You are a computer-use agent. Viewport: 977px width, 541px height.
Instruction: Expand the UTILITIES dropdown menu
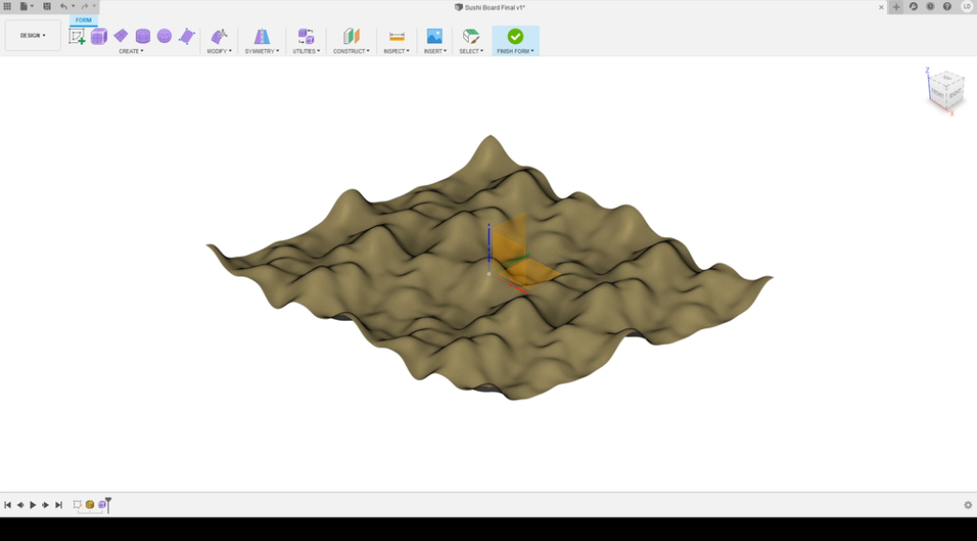click(x=307, y=52)
